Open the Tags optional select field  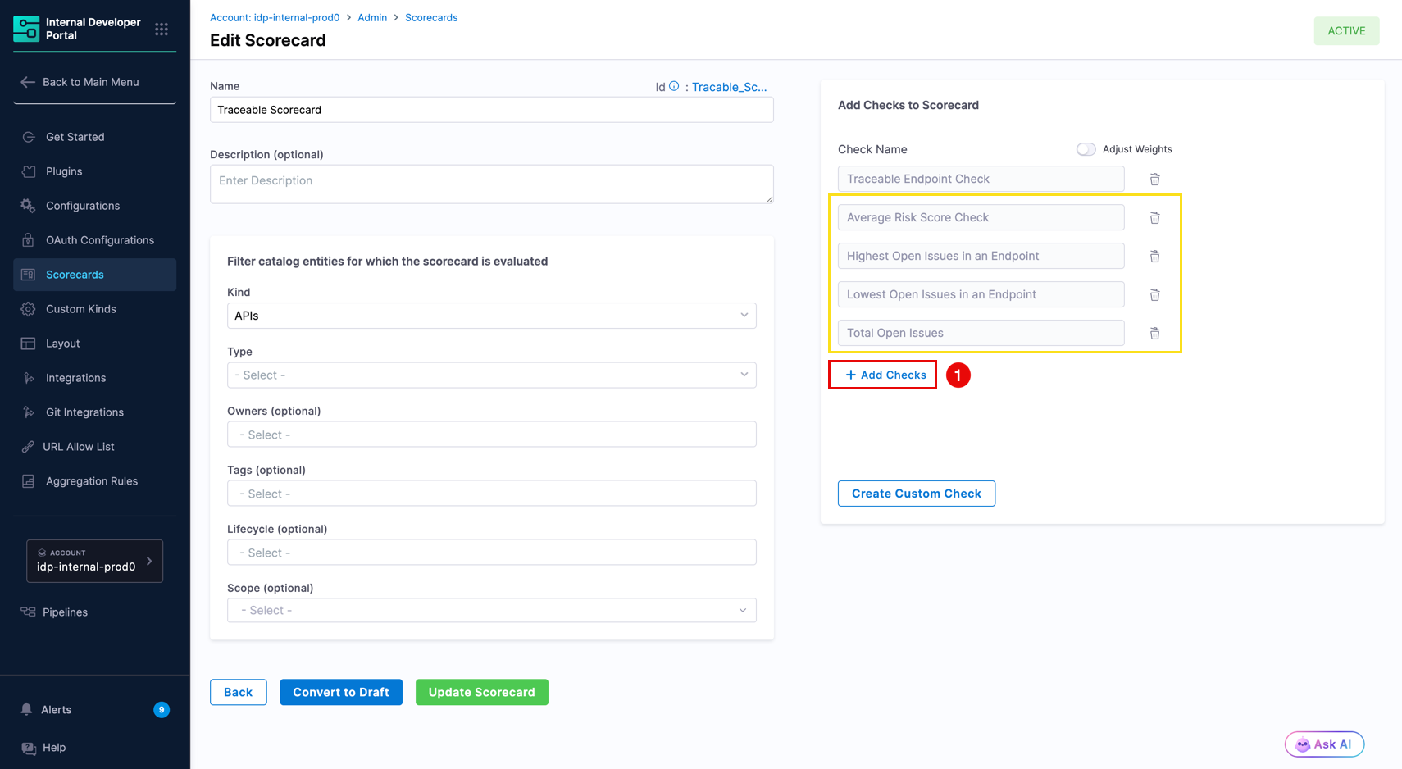point(492,494)
